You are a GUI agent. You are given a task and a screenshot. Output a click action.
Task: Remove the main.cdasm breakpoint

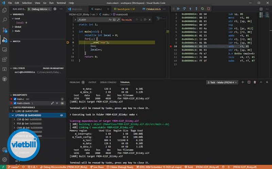click(57, 103)
